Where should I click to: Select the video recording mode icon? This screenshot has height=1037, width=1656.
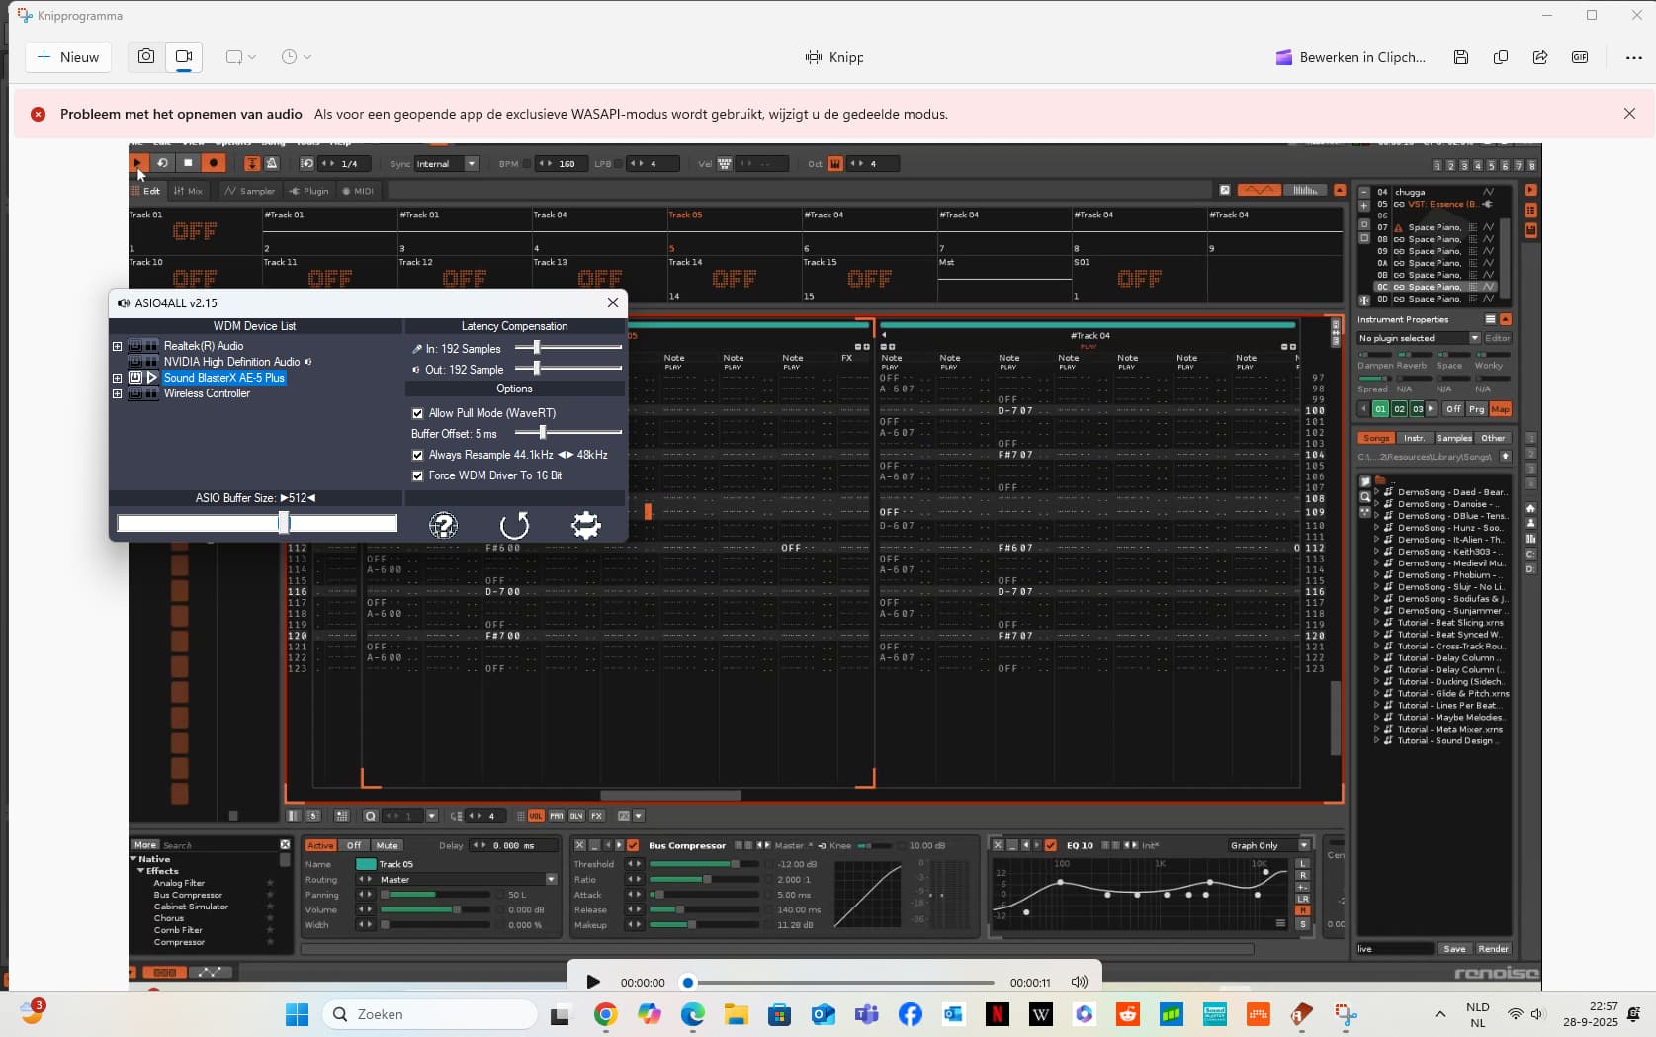pyautogui.click(x=184, y=57)
